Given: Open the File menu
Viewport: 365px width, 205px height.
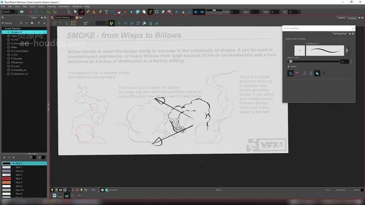Looking at the screenshot, I should point(3,6).
